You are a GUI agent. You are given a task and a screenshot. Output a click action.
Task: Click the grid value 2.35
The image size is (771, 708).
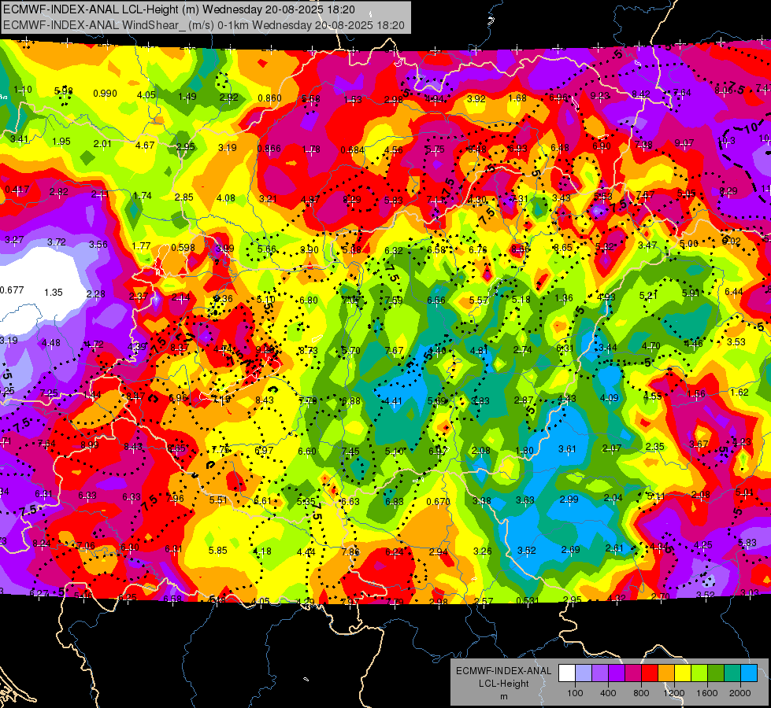(654, 446)
